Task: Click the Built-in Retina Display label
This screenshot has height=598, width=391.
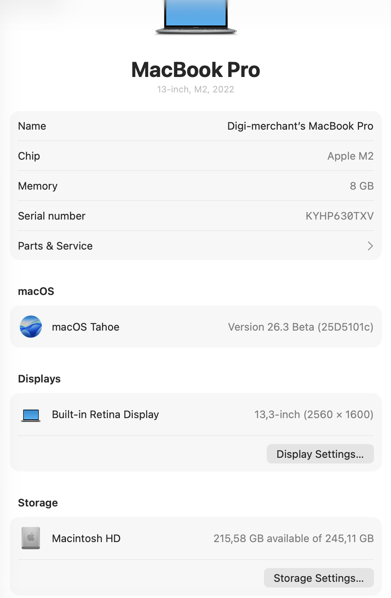Action: click(106, 414)
